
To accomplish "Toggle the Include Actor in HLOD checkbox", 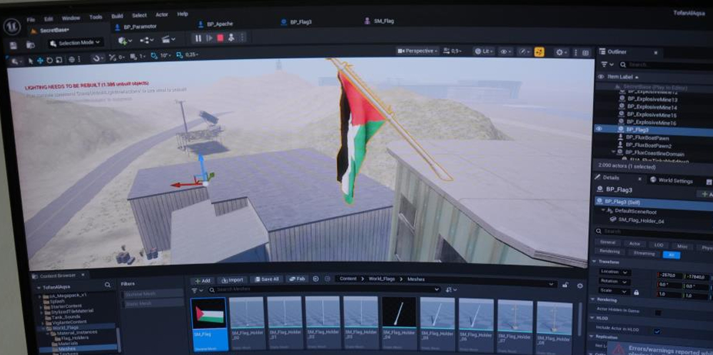I will 657,331.
